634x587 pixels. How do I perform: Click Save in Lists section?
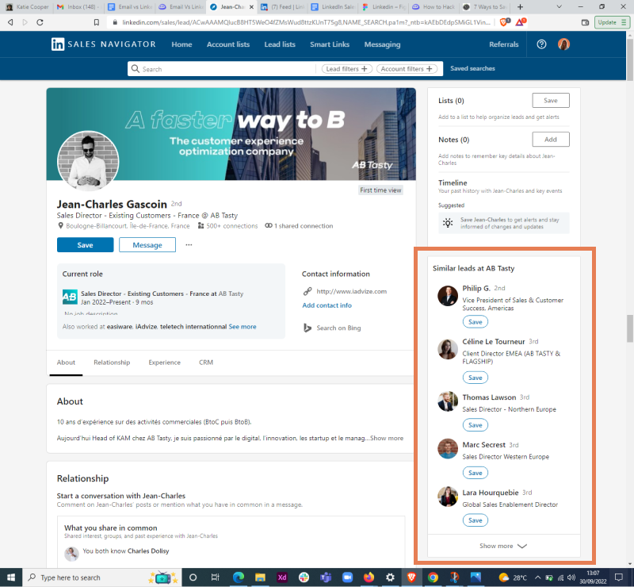(x=551, y=101)
